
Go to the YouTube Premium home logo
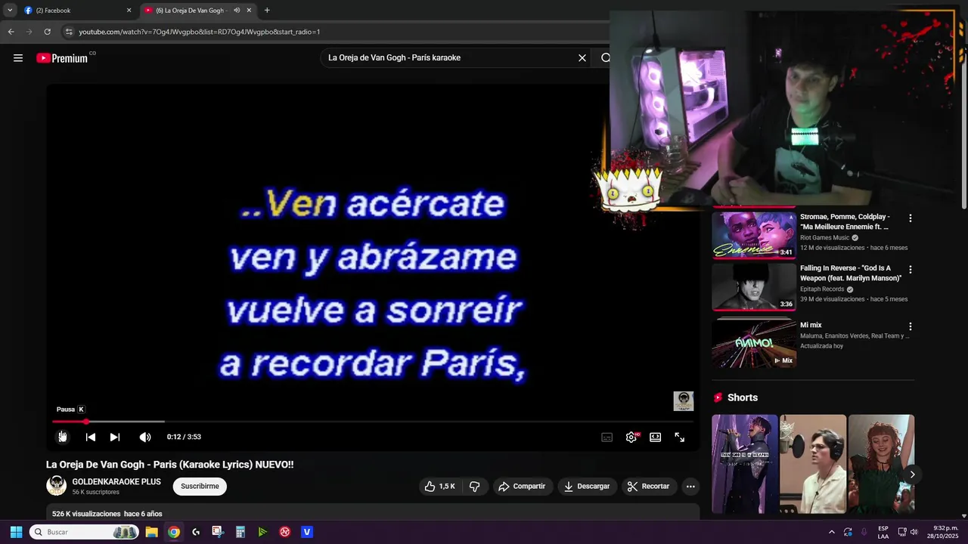[x=64, y=58]
